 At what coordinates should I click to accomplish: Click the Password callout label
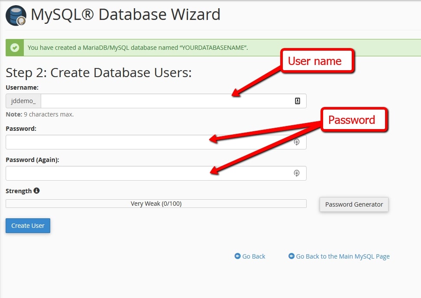(x=353, y=120)
